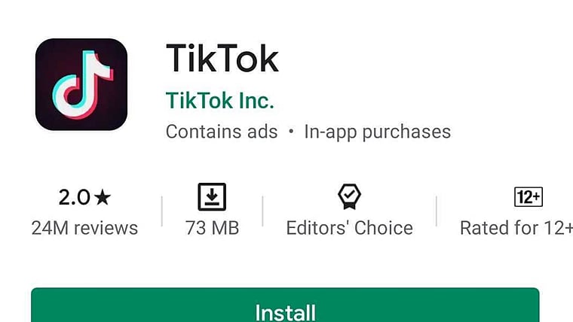Tap the In-app purchases label
The image size is (573, 322).
(378, 132)
